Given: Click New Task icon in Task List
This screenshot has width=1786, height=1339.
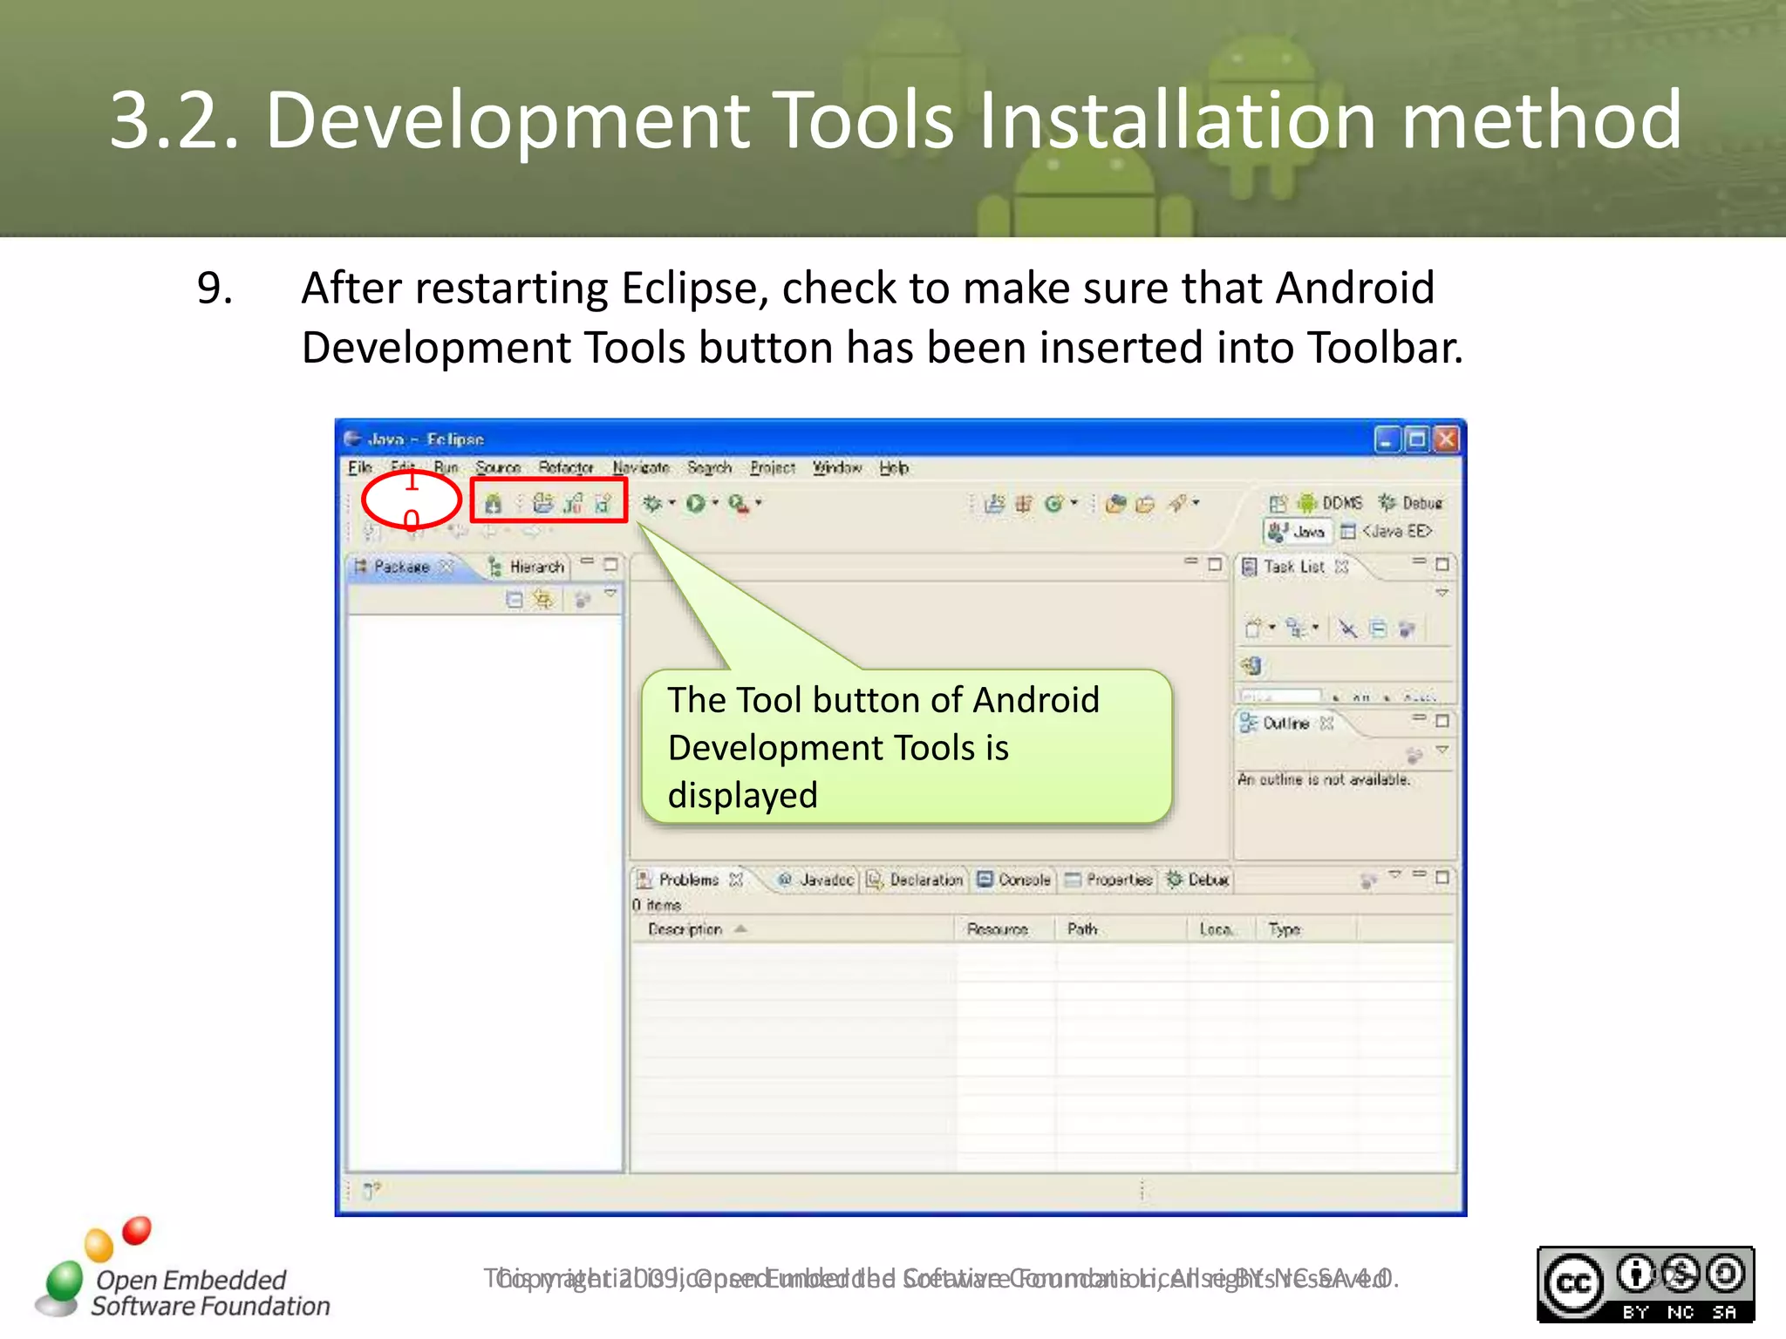Looking at the screenshot, I should pos(1253,628).
